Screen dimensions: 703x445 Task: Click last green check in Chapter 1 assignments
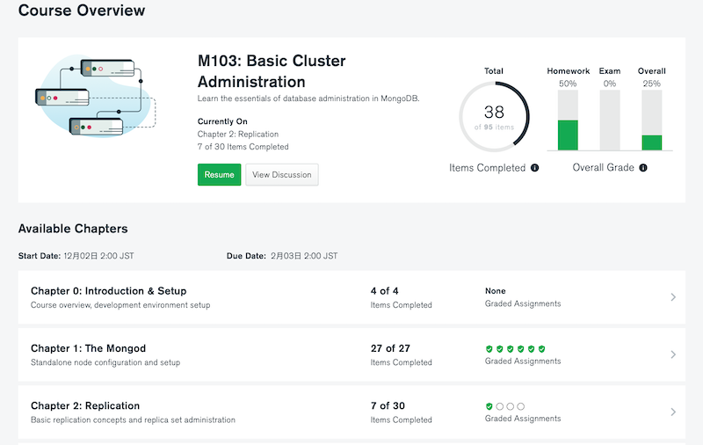(541, 349)
